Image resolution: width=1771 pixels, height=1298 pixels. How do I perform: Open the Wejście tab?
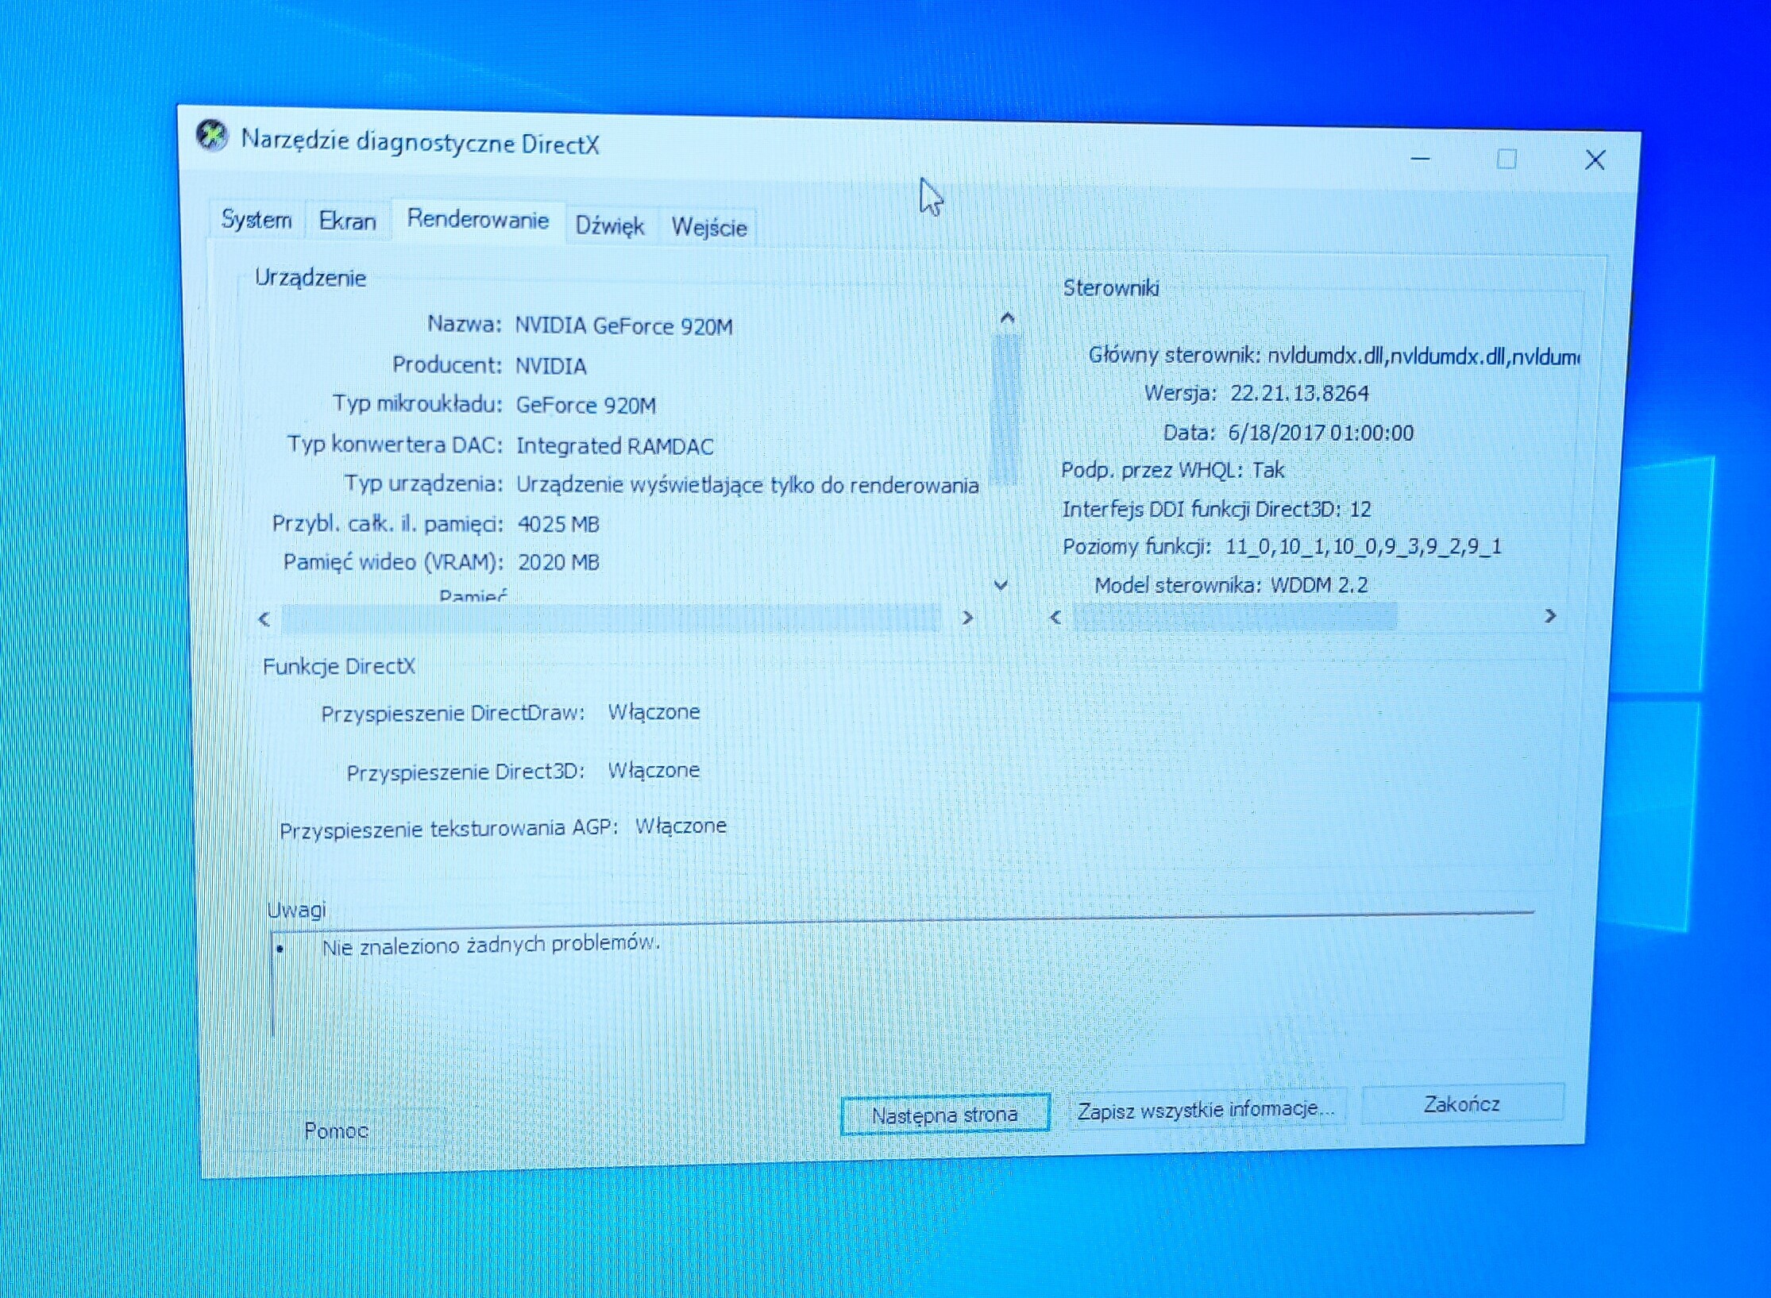(709, 228)
